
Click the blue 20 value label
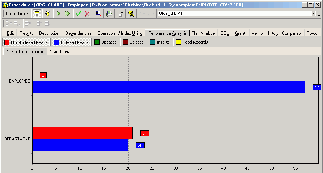click(140, 145)
